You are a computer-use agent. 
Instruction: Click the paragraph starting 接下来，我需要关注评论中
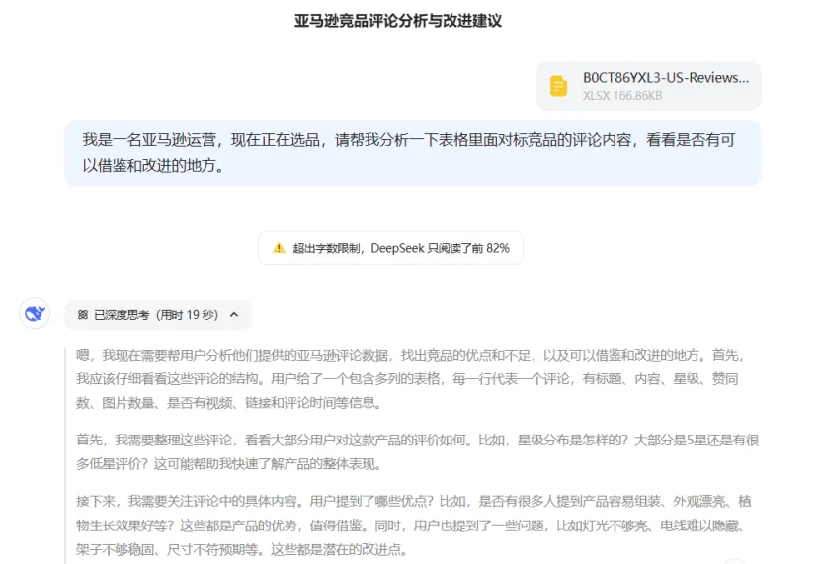point(414,525)
